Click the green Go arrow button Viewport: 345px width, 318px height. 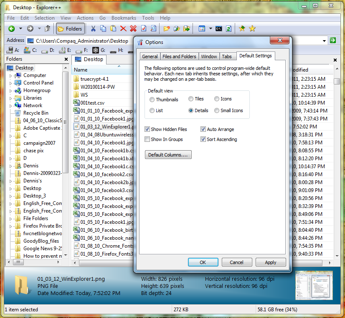click(x=333, y=40)
